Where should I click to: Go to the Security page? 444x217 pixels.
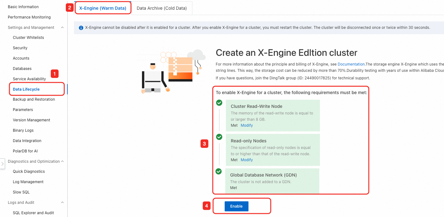click(x=20, y=48)
